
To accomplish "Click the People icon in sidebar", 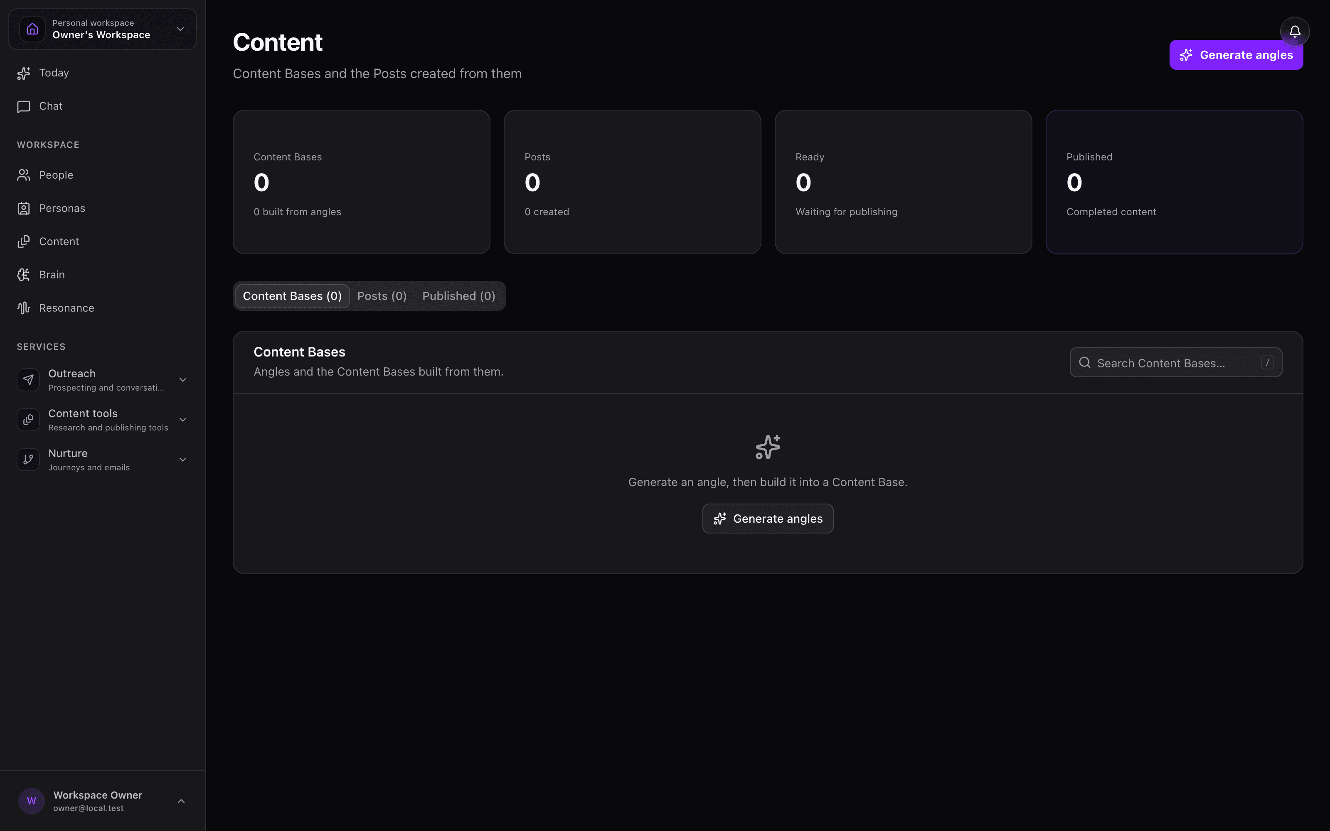I will point(24,175).
